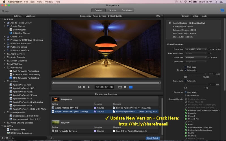
Task: Show the Current batch view
Action: 98,10
